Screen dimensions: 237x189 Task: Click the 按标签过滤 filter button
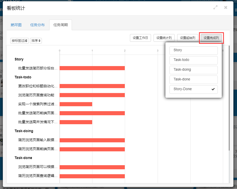(x=20, y=41)
